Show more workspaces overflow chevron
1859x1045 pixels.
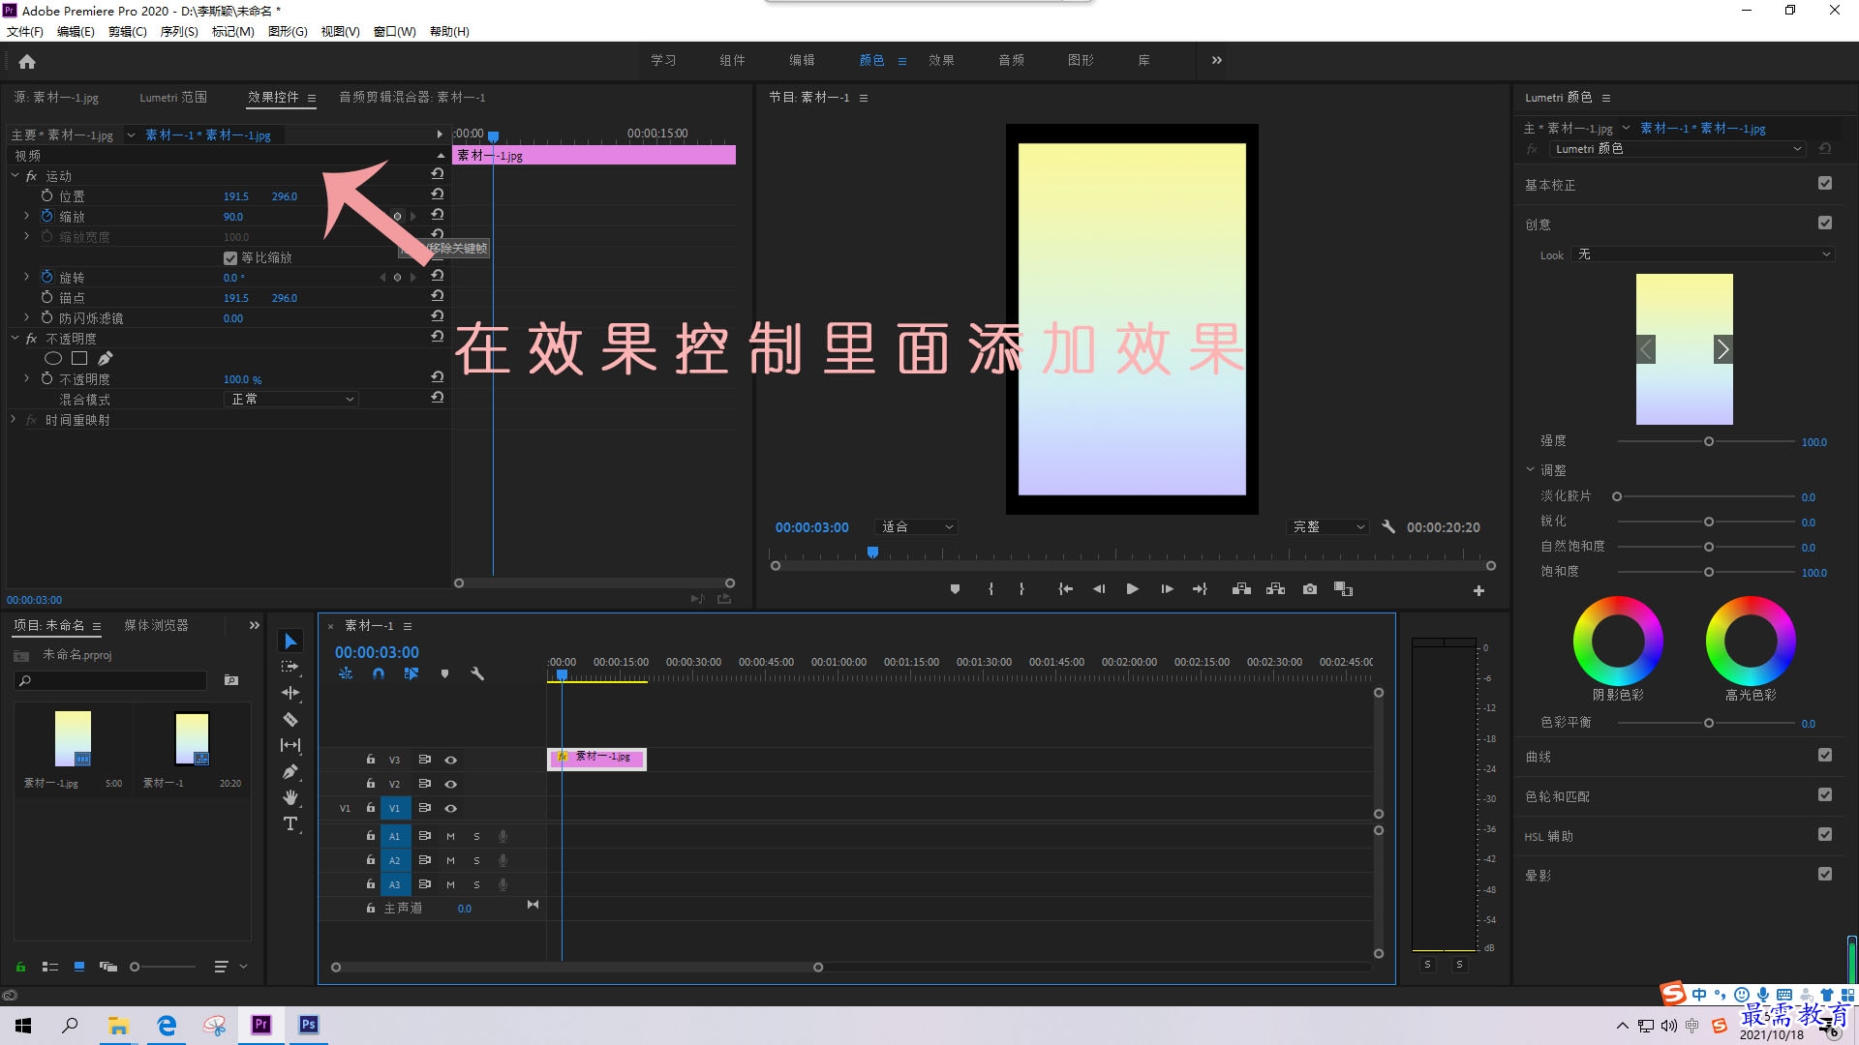1217,60
